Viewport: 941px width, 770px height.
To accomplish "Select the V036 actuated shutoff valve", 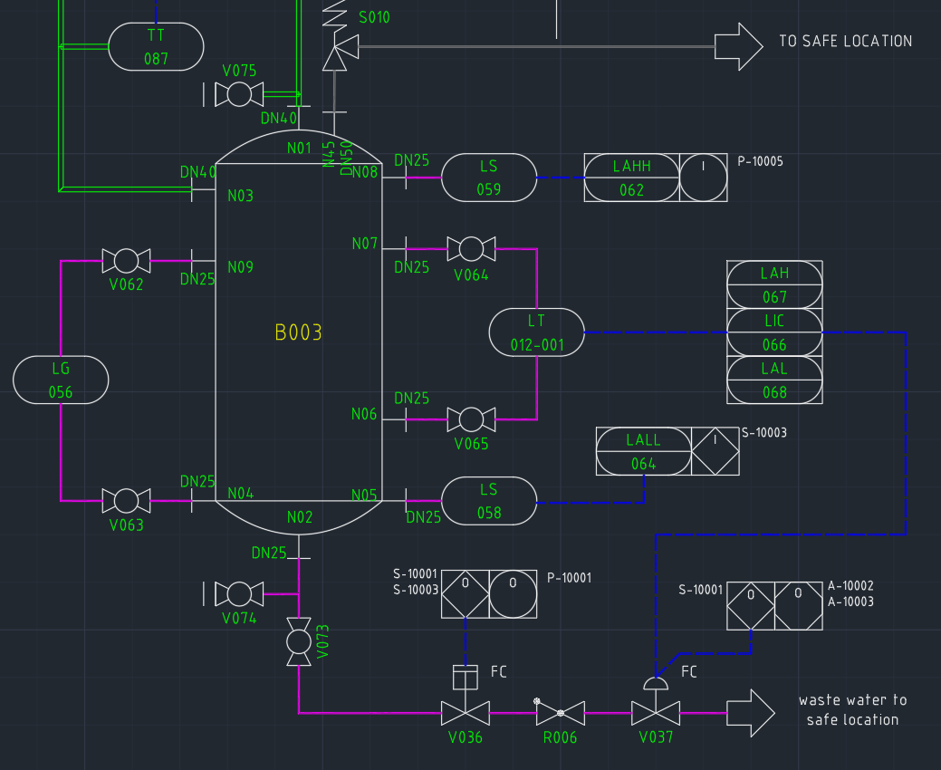I will pyautogui.click(x=466, y=713).
